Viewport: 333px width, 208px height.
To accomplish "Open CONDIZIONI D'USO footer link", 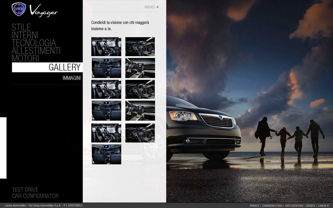I will 272,206.
